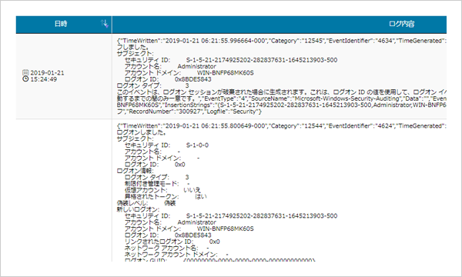Click the リンクされたログオン ID: 0x0 line
The height and width of the screenshot is (277, 462).
tap(172, 242)
